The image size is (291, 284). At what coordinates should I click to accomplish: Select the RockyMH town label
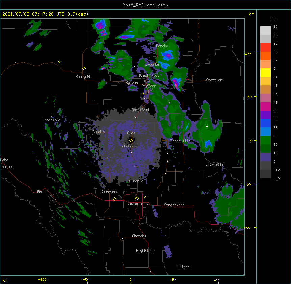[x=83, y=77]
